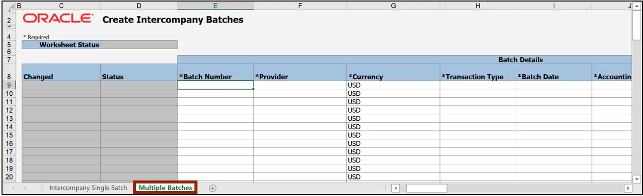The height and width of the screenshot is (196, 643).
Task: Select column E header
Action: (216, 6)
